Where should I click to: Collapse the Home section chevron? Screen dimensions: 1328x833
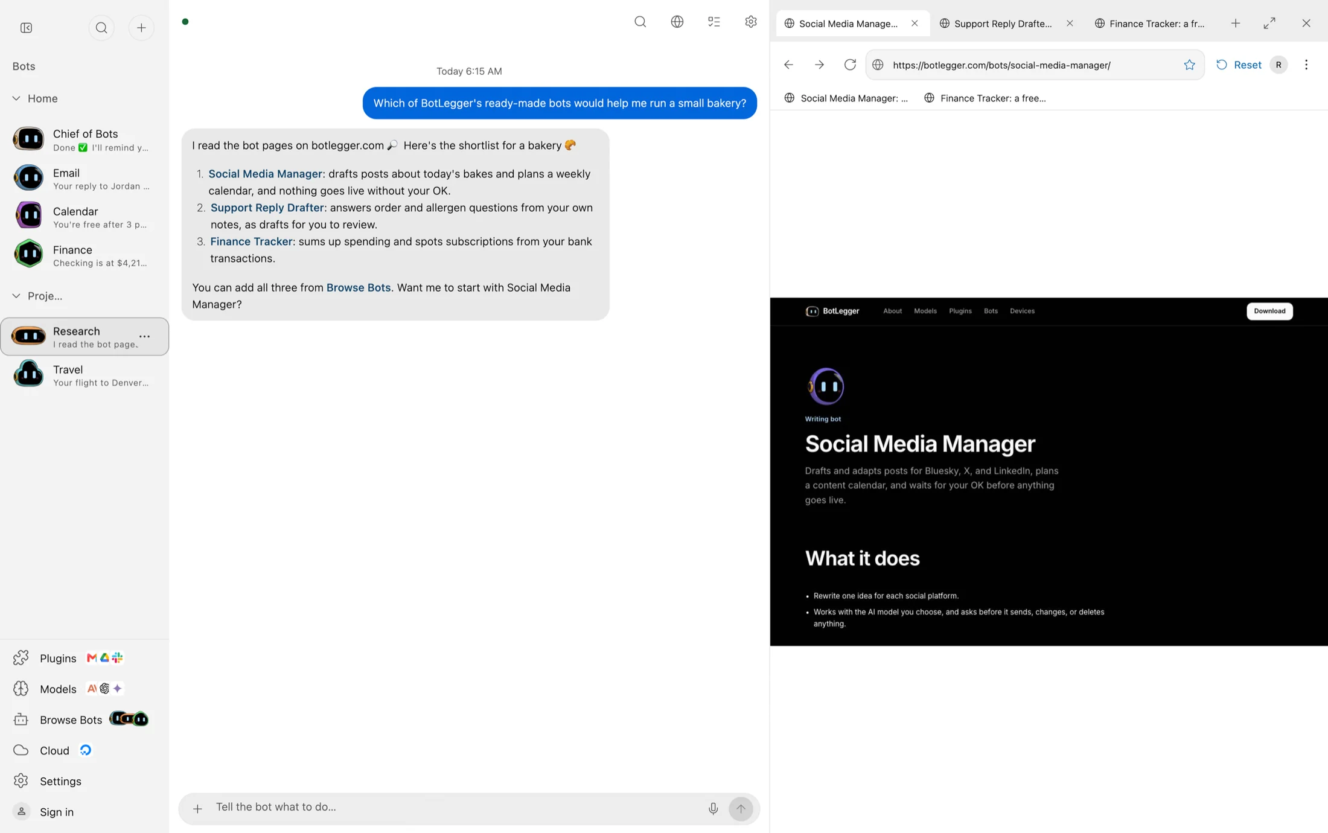[16, 98]
